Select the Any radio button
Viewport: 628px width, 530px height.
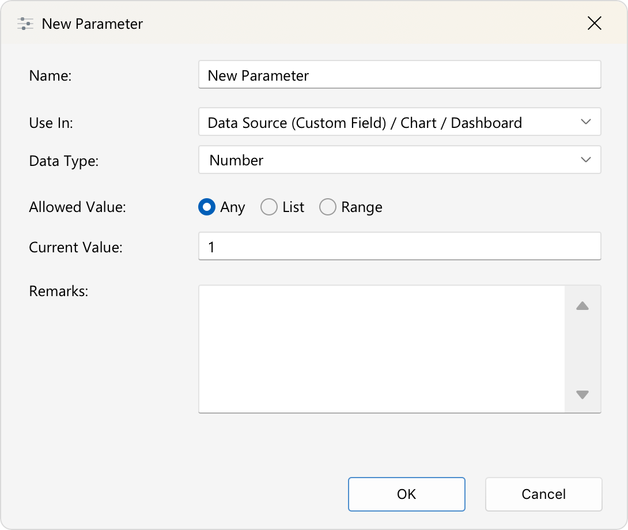(x=207, y=207)
